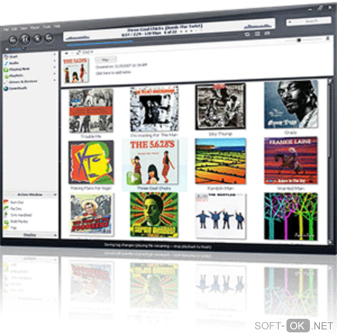
Task: Select the Crazy album cover
Action: 291,104
